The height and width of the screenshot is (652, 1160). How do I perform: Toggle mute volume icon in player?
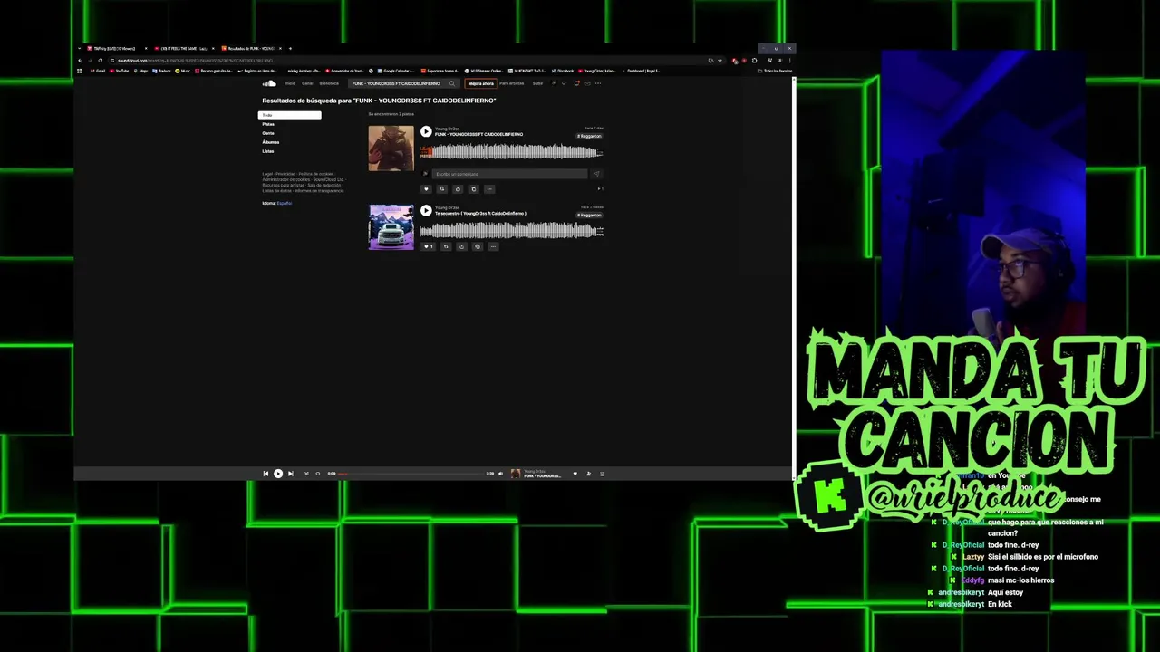pyautogui.click(x=500, y=474)
